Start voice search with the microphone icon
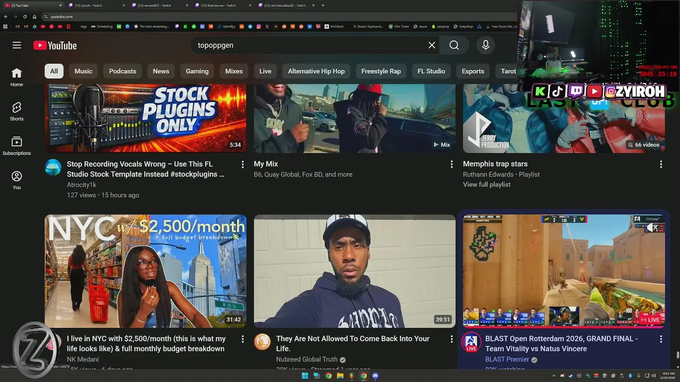This screenshot has width=680, height=382. click(x=486, y=45)
